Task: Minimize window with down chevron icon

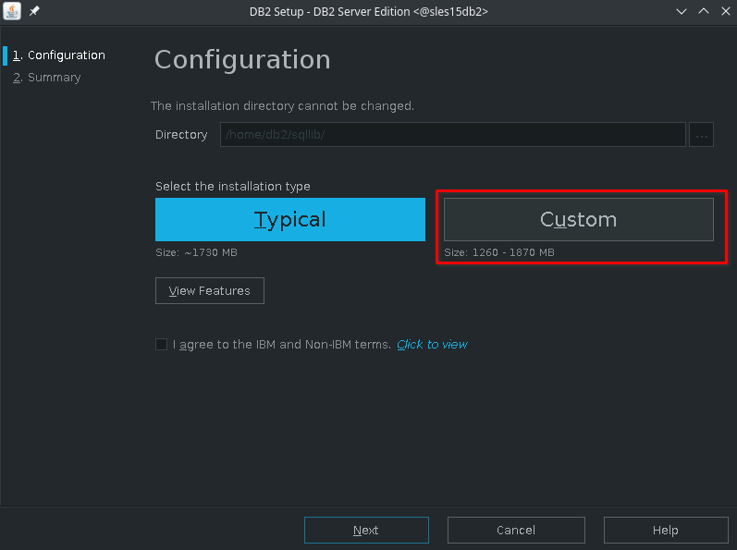Action: [x=682, y=11]
